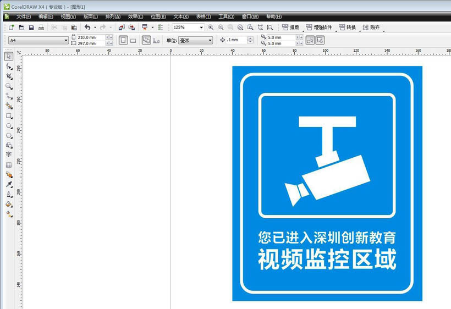
Task: Expand the Undo history dropdown arrow
Action: coord(95,27)
